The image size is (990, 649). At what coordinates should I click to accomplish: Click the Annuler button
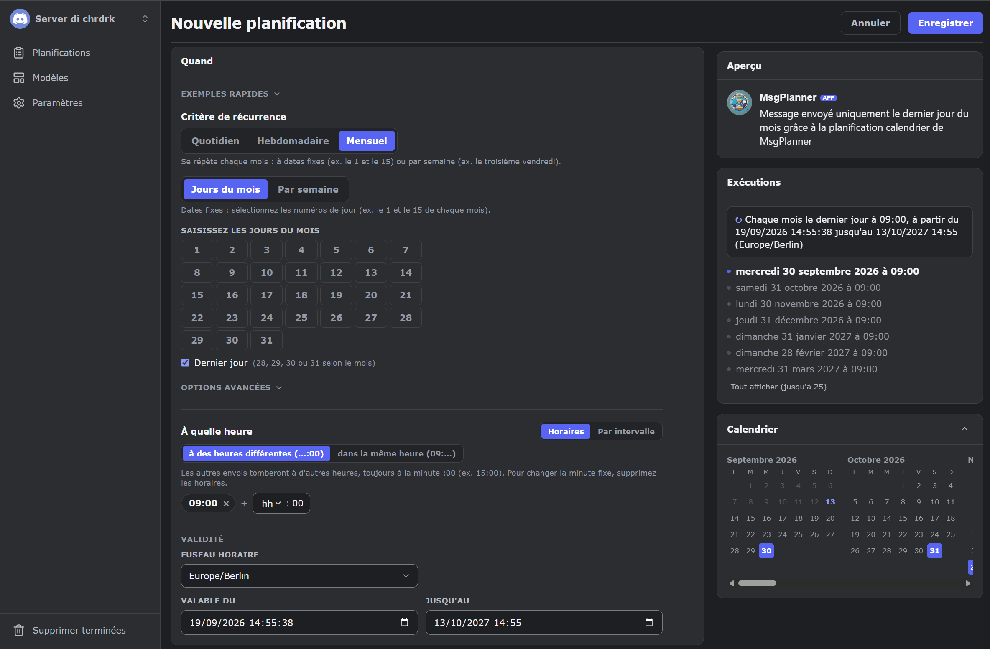pyautogui.click(x=870, y=23)
